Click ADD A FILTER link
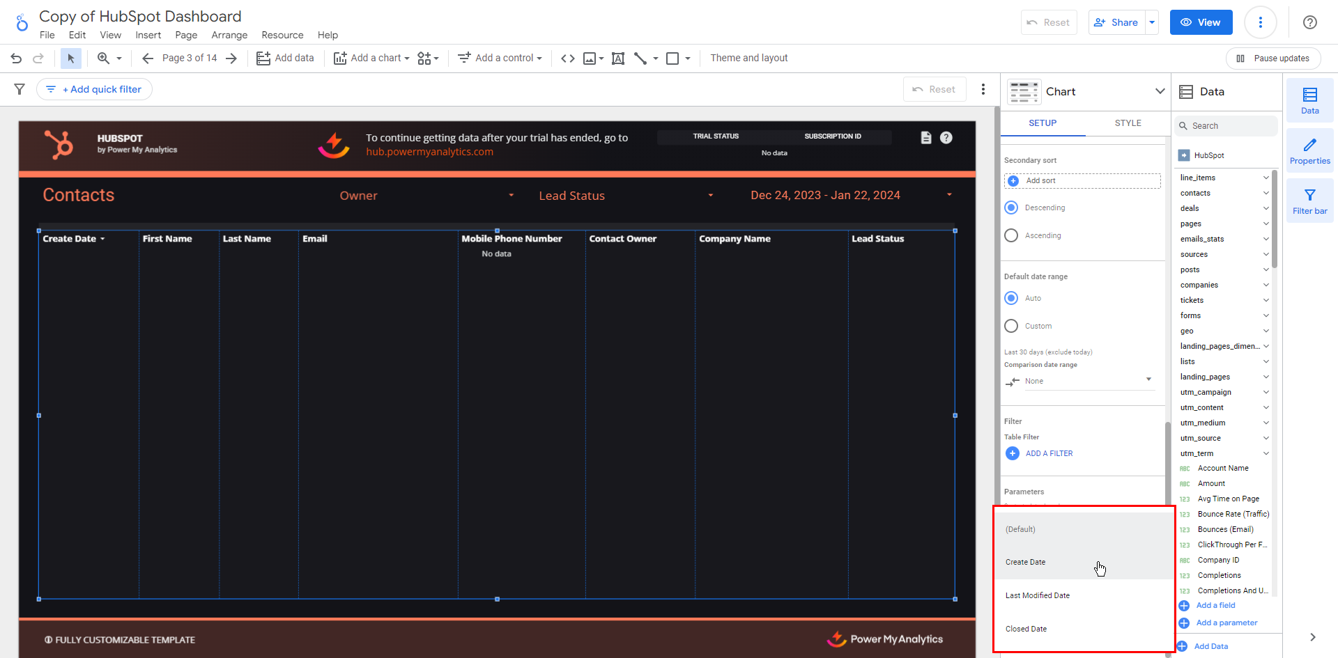 1049,453
